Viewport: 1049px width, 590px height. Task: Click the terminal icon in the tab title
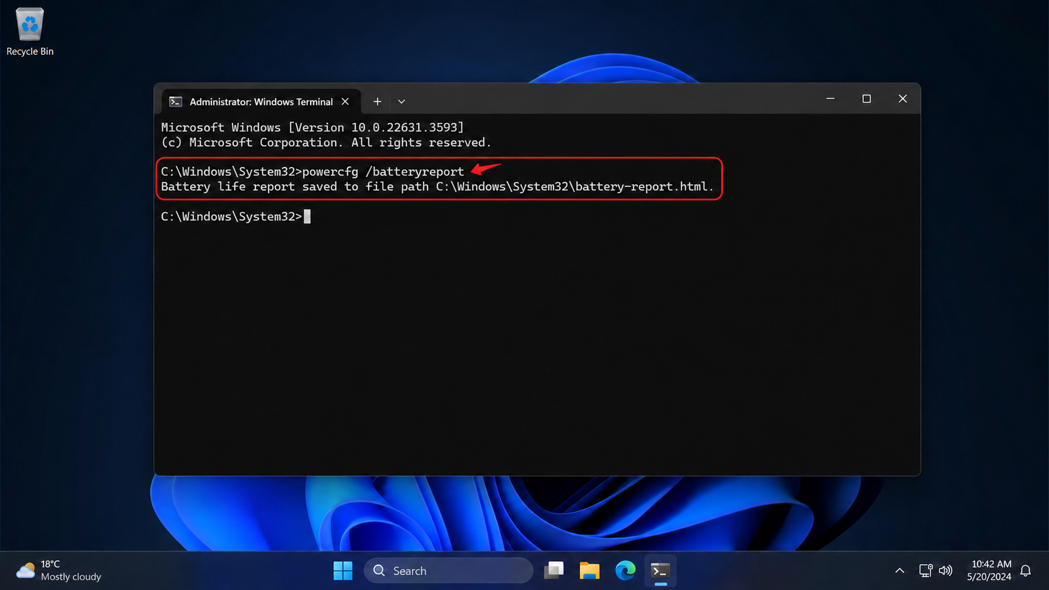(176, 102)
